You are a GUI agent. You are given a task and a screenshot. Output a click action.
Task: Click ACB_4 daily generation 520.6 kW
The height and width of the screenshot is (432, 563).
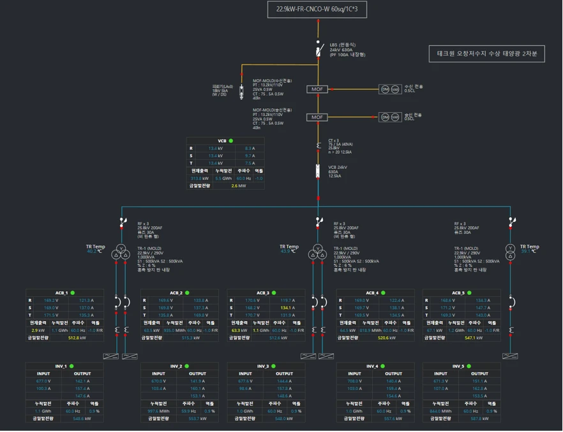[x=386, y=338]
